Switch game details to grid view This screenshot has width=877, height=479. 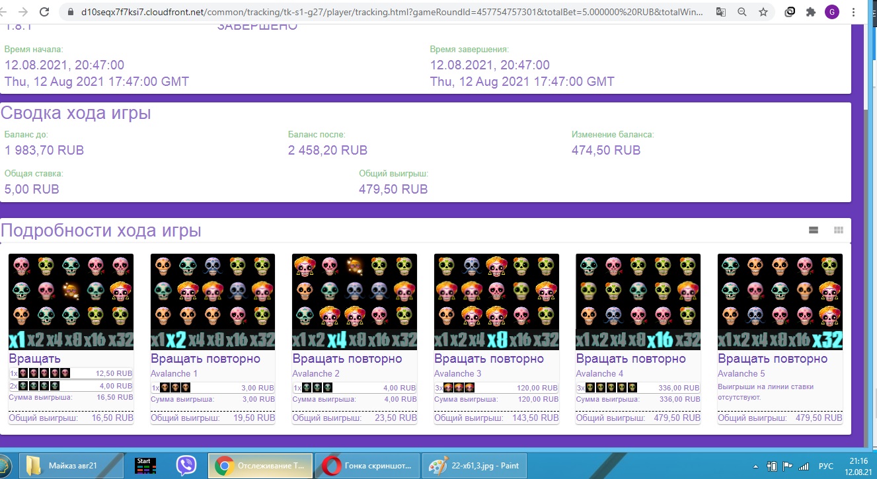click(x=839, y=230)
